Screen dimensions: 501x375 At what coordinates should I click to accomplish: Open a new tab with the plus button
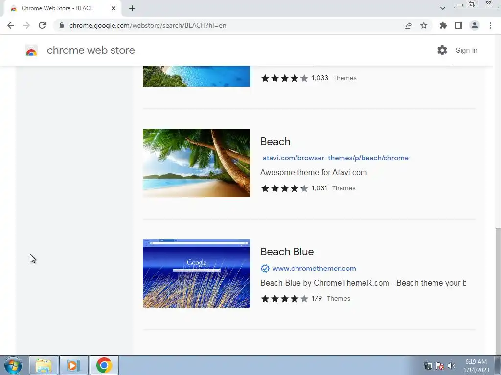pos(132,8)
